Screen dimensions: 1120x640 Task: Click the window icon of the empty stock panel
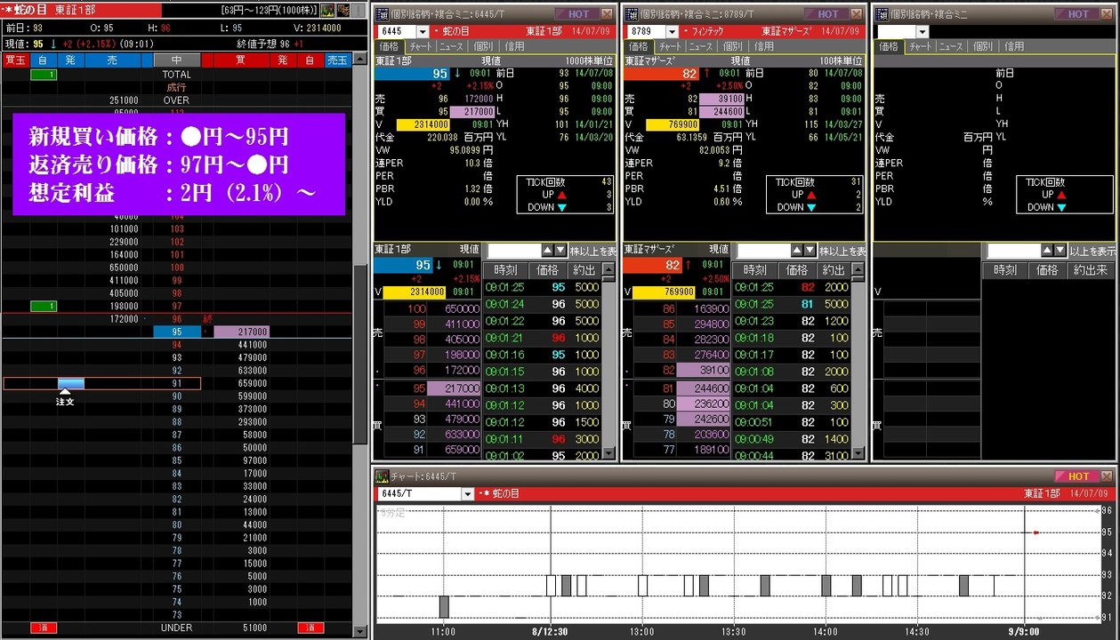click(880, 14)
